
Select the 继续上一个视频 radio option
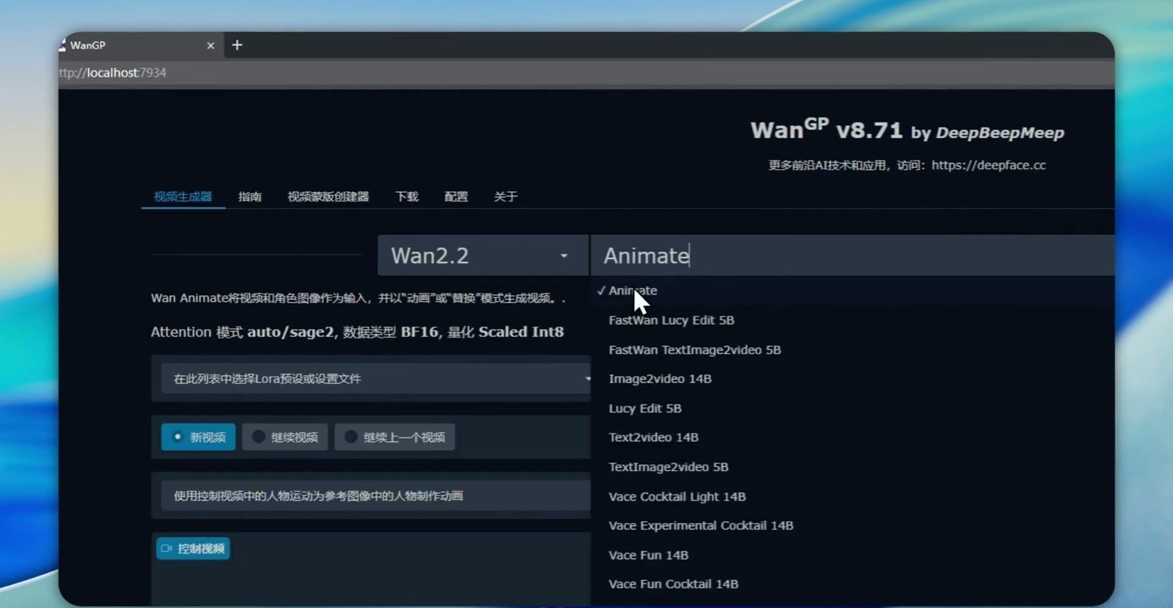[395, 437]
